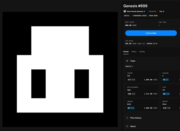Click the List for Sale button
Image resolution: width=180 pixels, height=131 pixels.
(x=151, y=33)
